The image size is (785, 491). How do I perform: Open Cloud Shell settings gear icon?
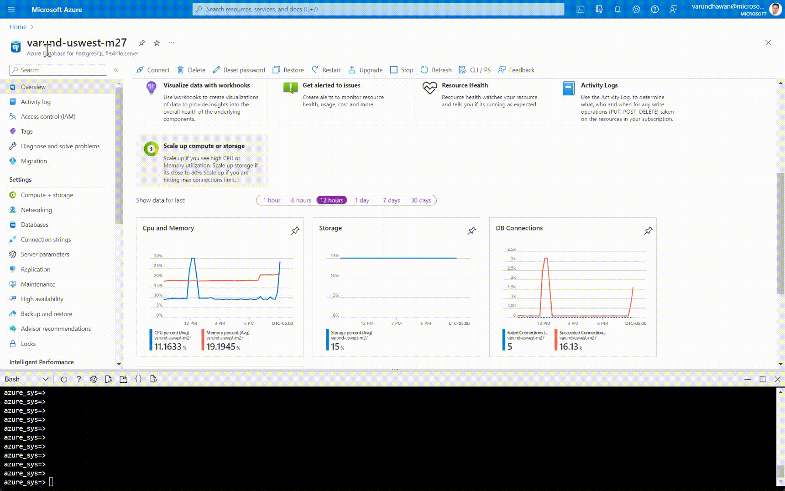(94, 379)
